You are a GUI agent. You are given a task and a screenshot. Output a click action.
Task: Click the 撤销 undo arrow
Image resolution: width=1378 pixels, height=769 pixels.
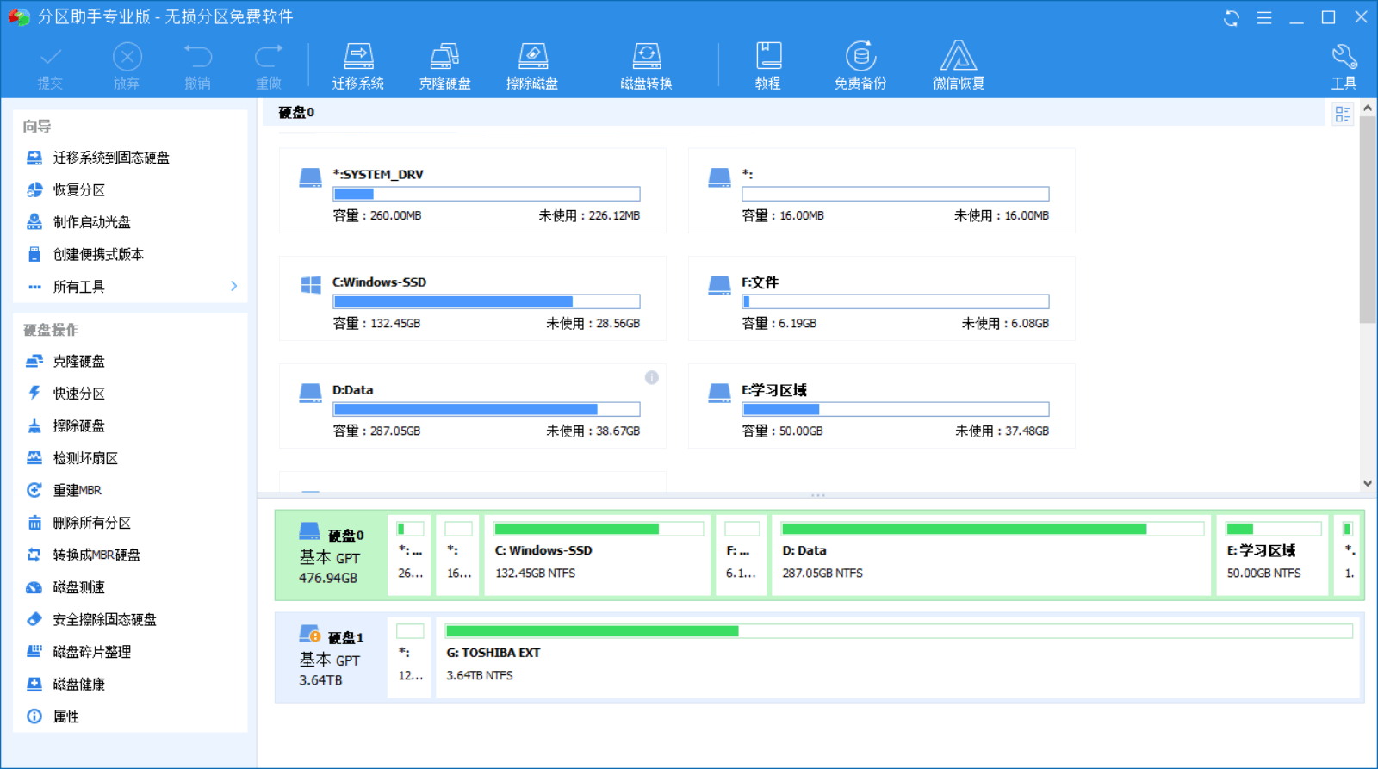tap(198, 66)
